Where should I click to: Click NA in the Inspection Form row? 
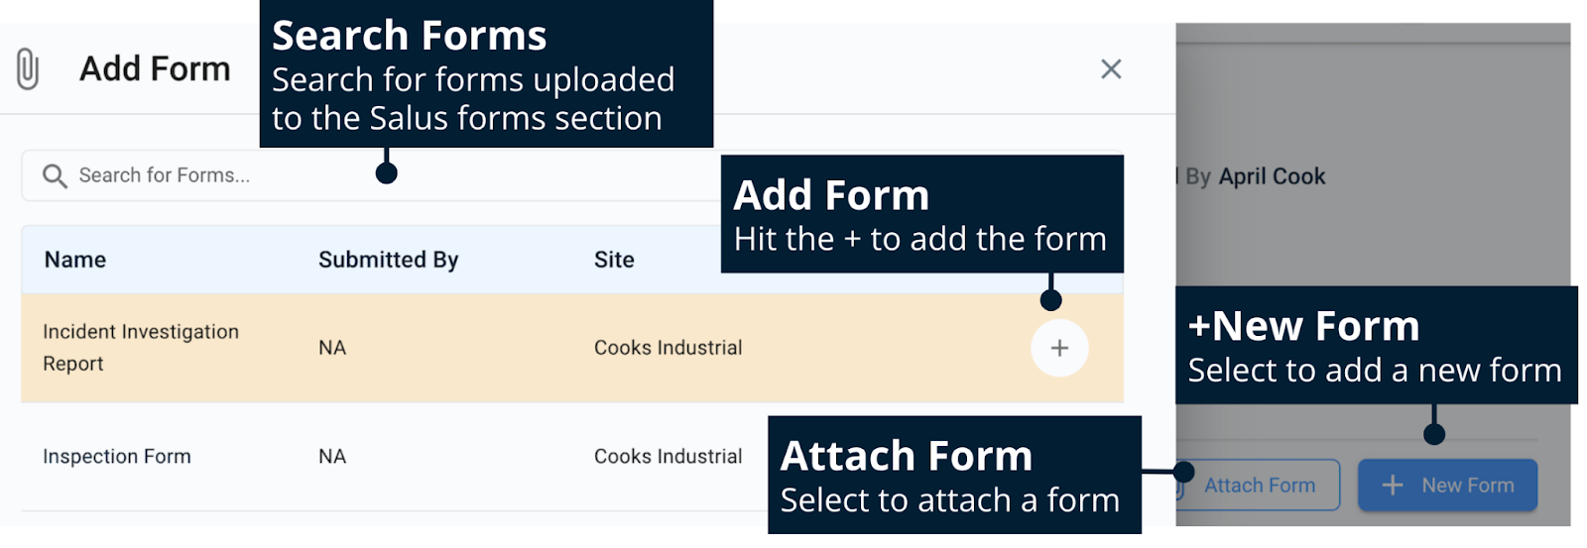pyautogui.click(x=332, y=457)
